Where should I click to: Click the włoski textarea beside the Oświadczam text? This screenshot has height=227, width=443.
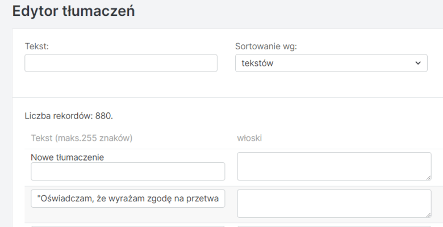tap(333, 203)
